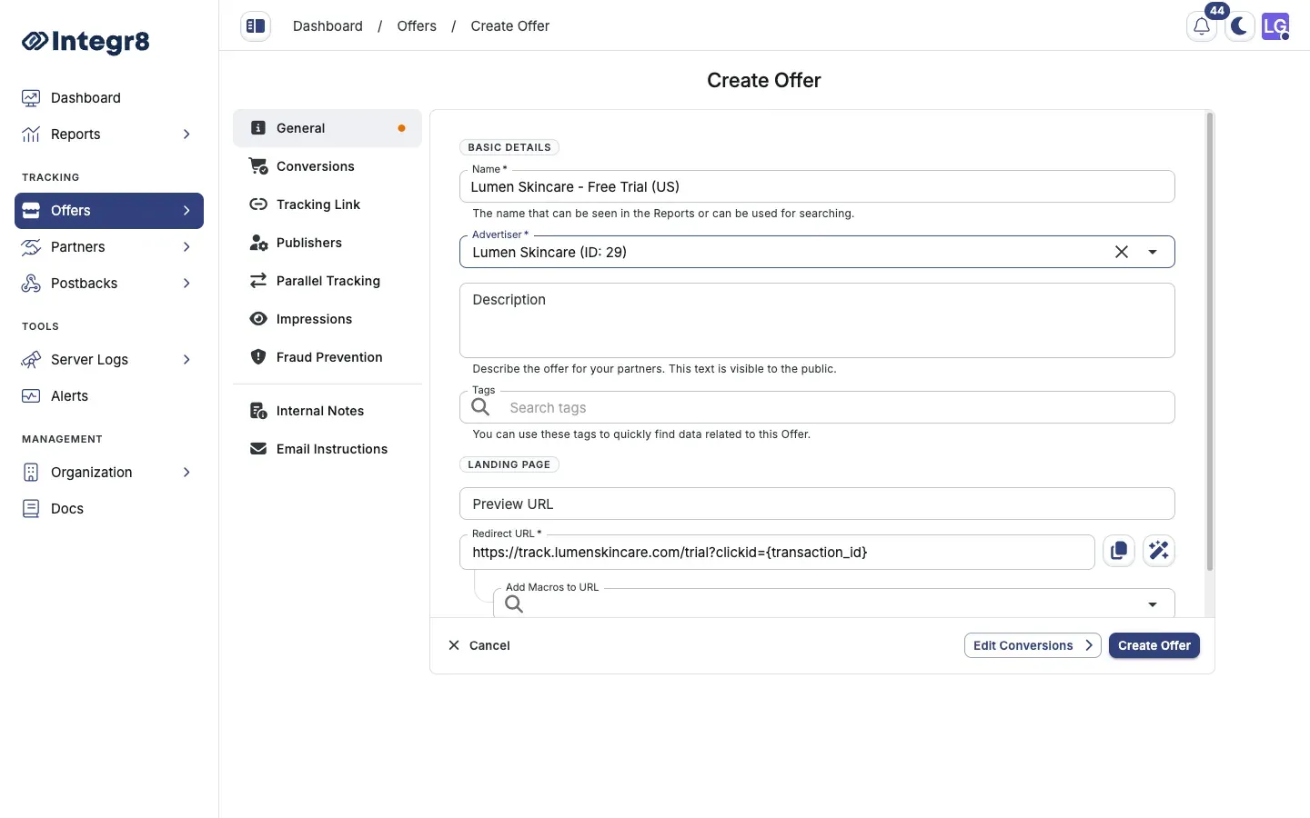The image size is (1310, 818).
Task: Toggle the sidebar panel icon
Action: (256, 26)
